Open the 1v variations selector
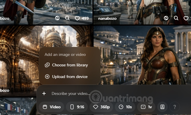 (146, 107)
